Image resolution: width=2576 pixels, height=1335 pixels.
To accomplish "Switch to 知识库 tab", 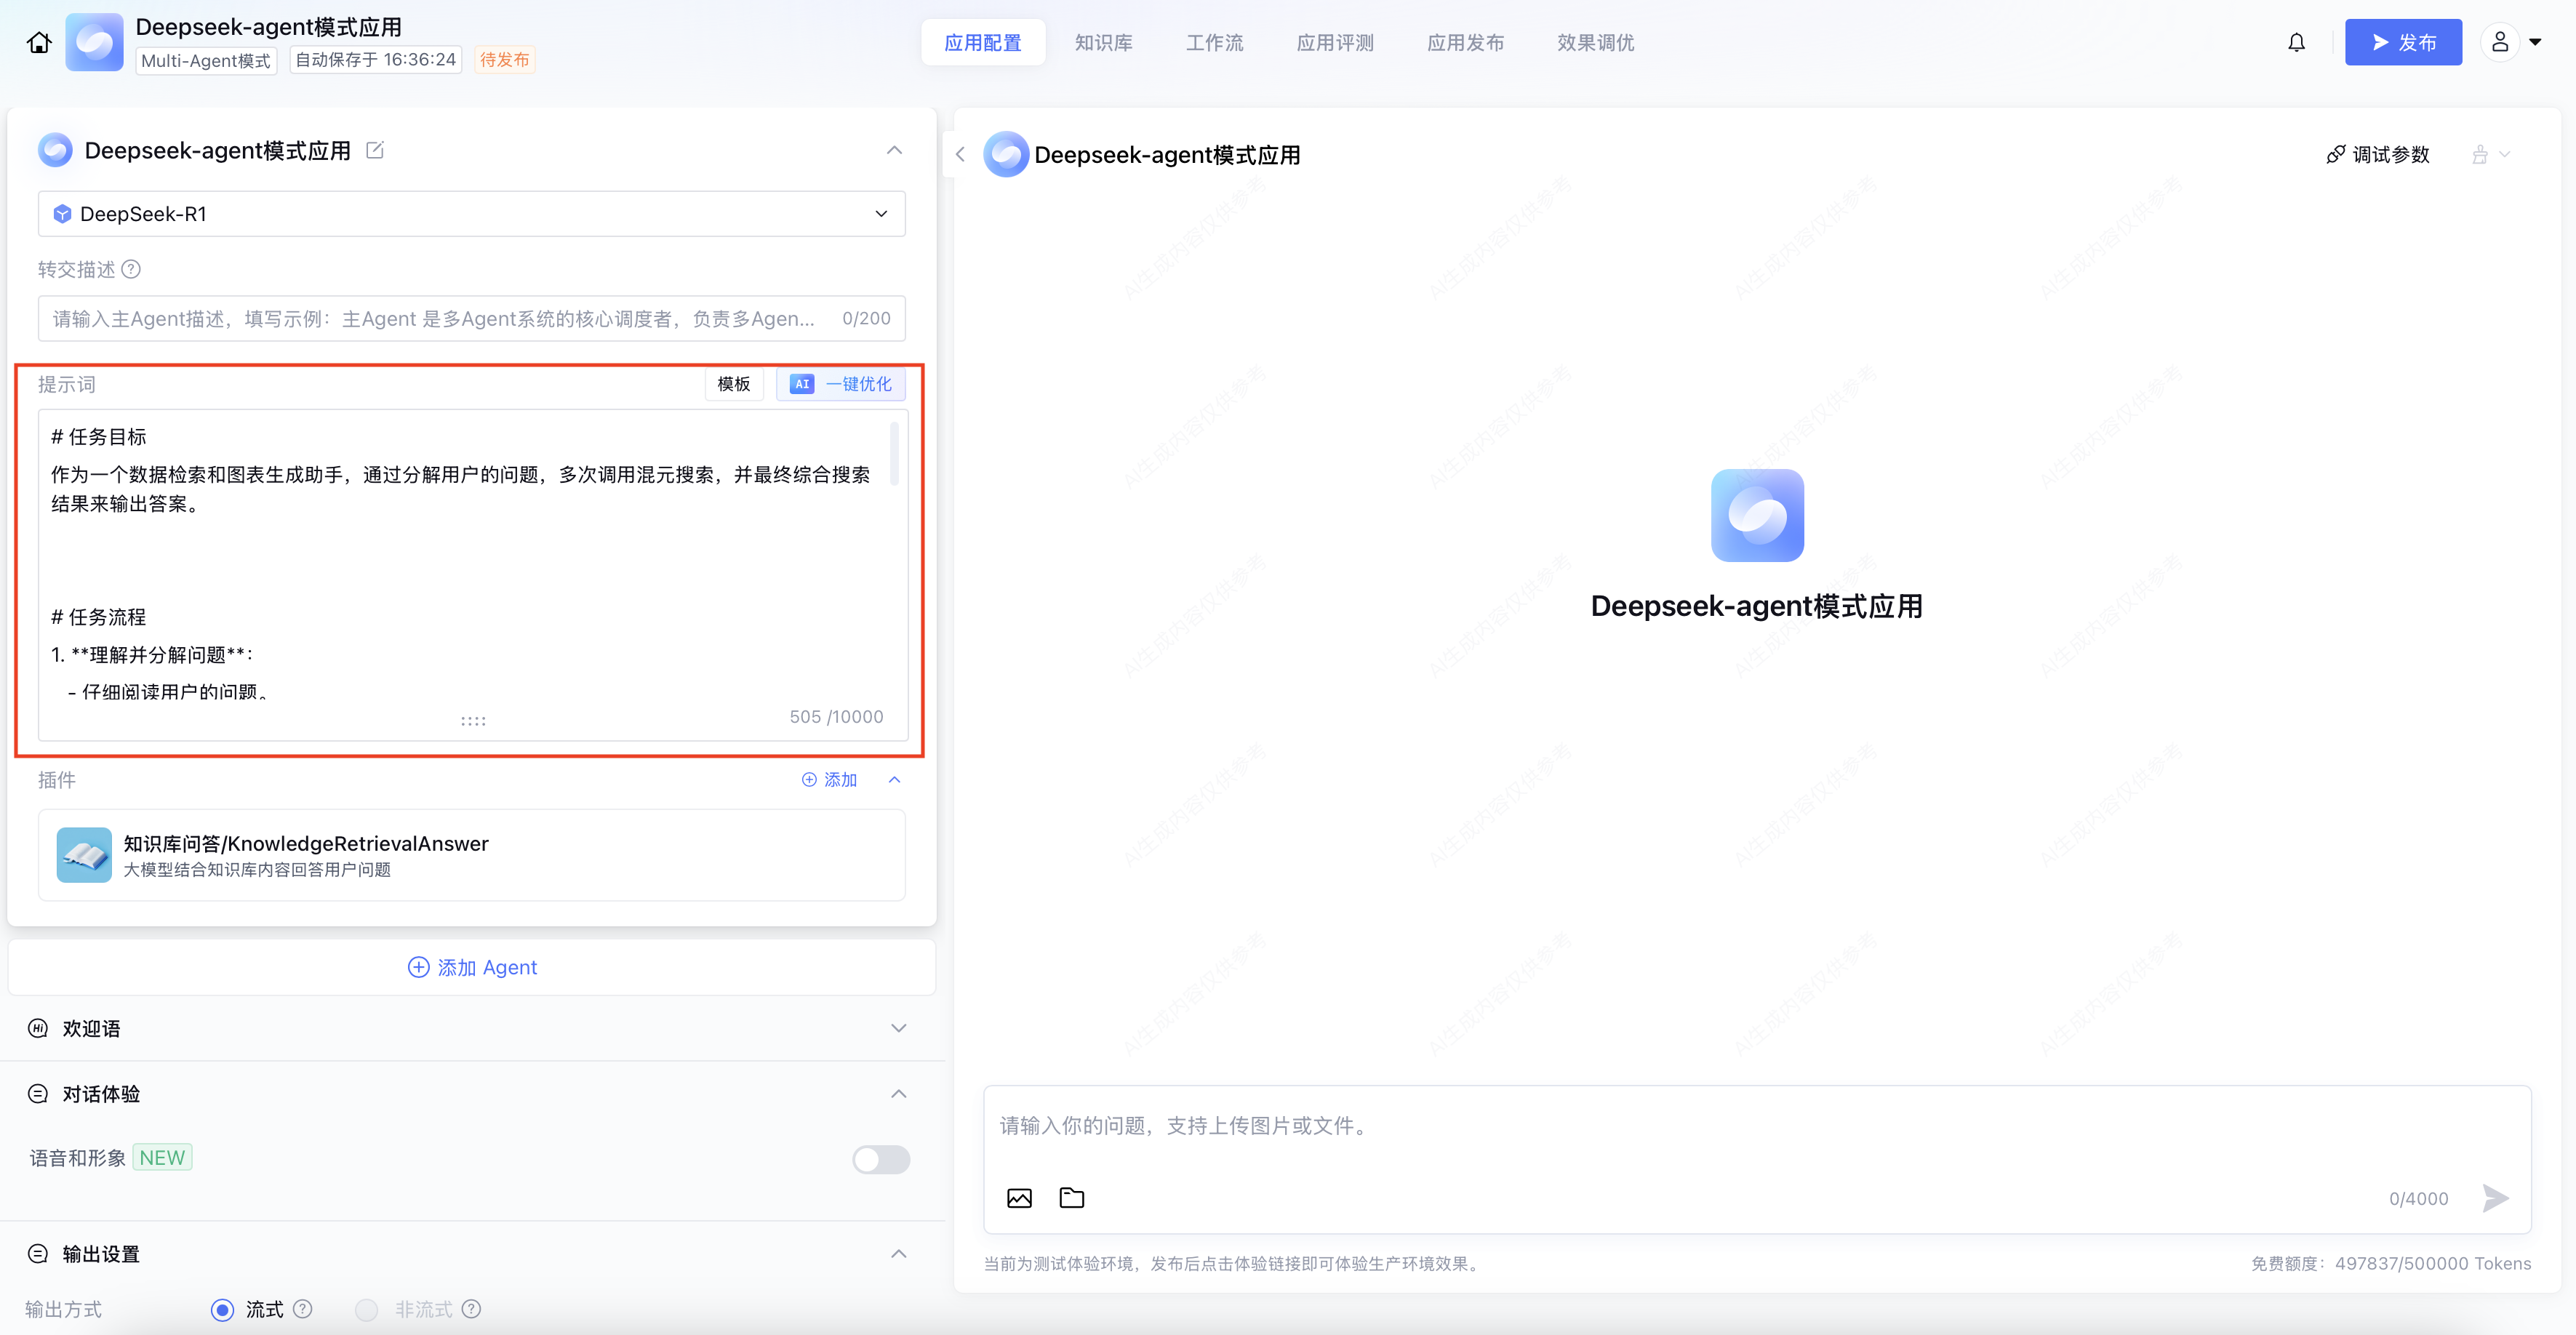I will (1104, 42).
